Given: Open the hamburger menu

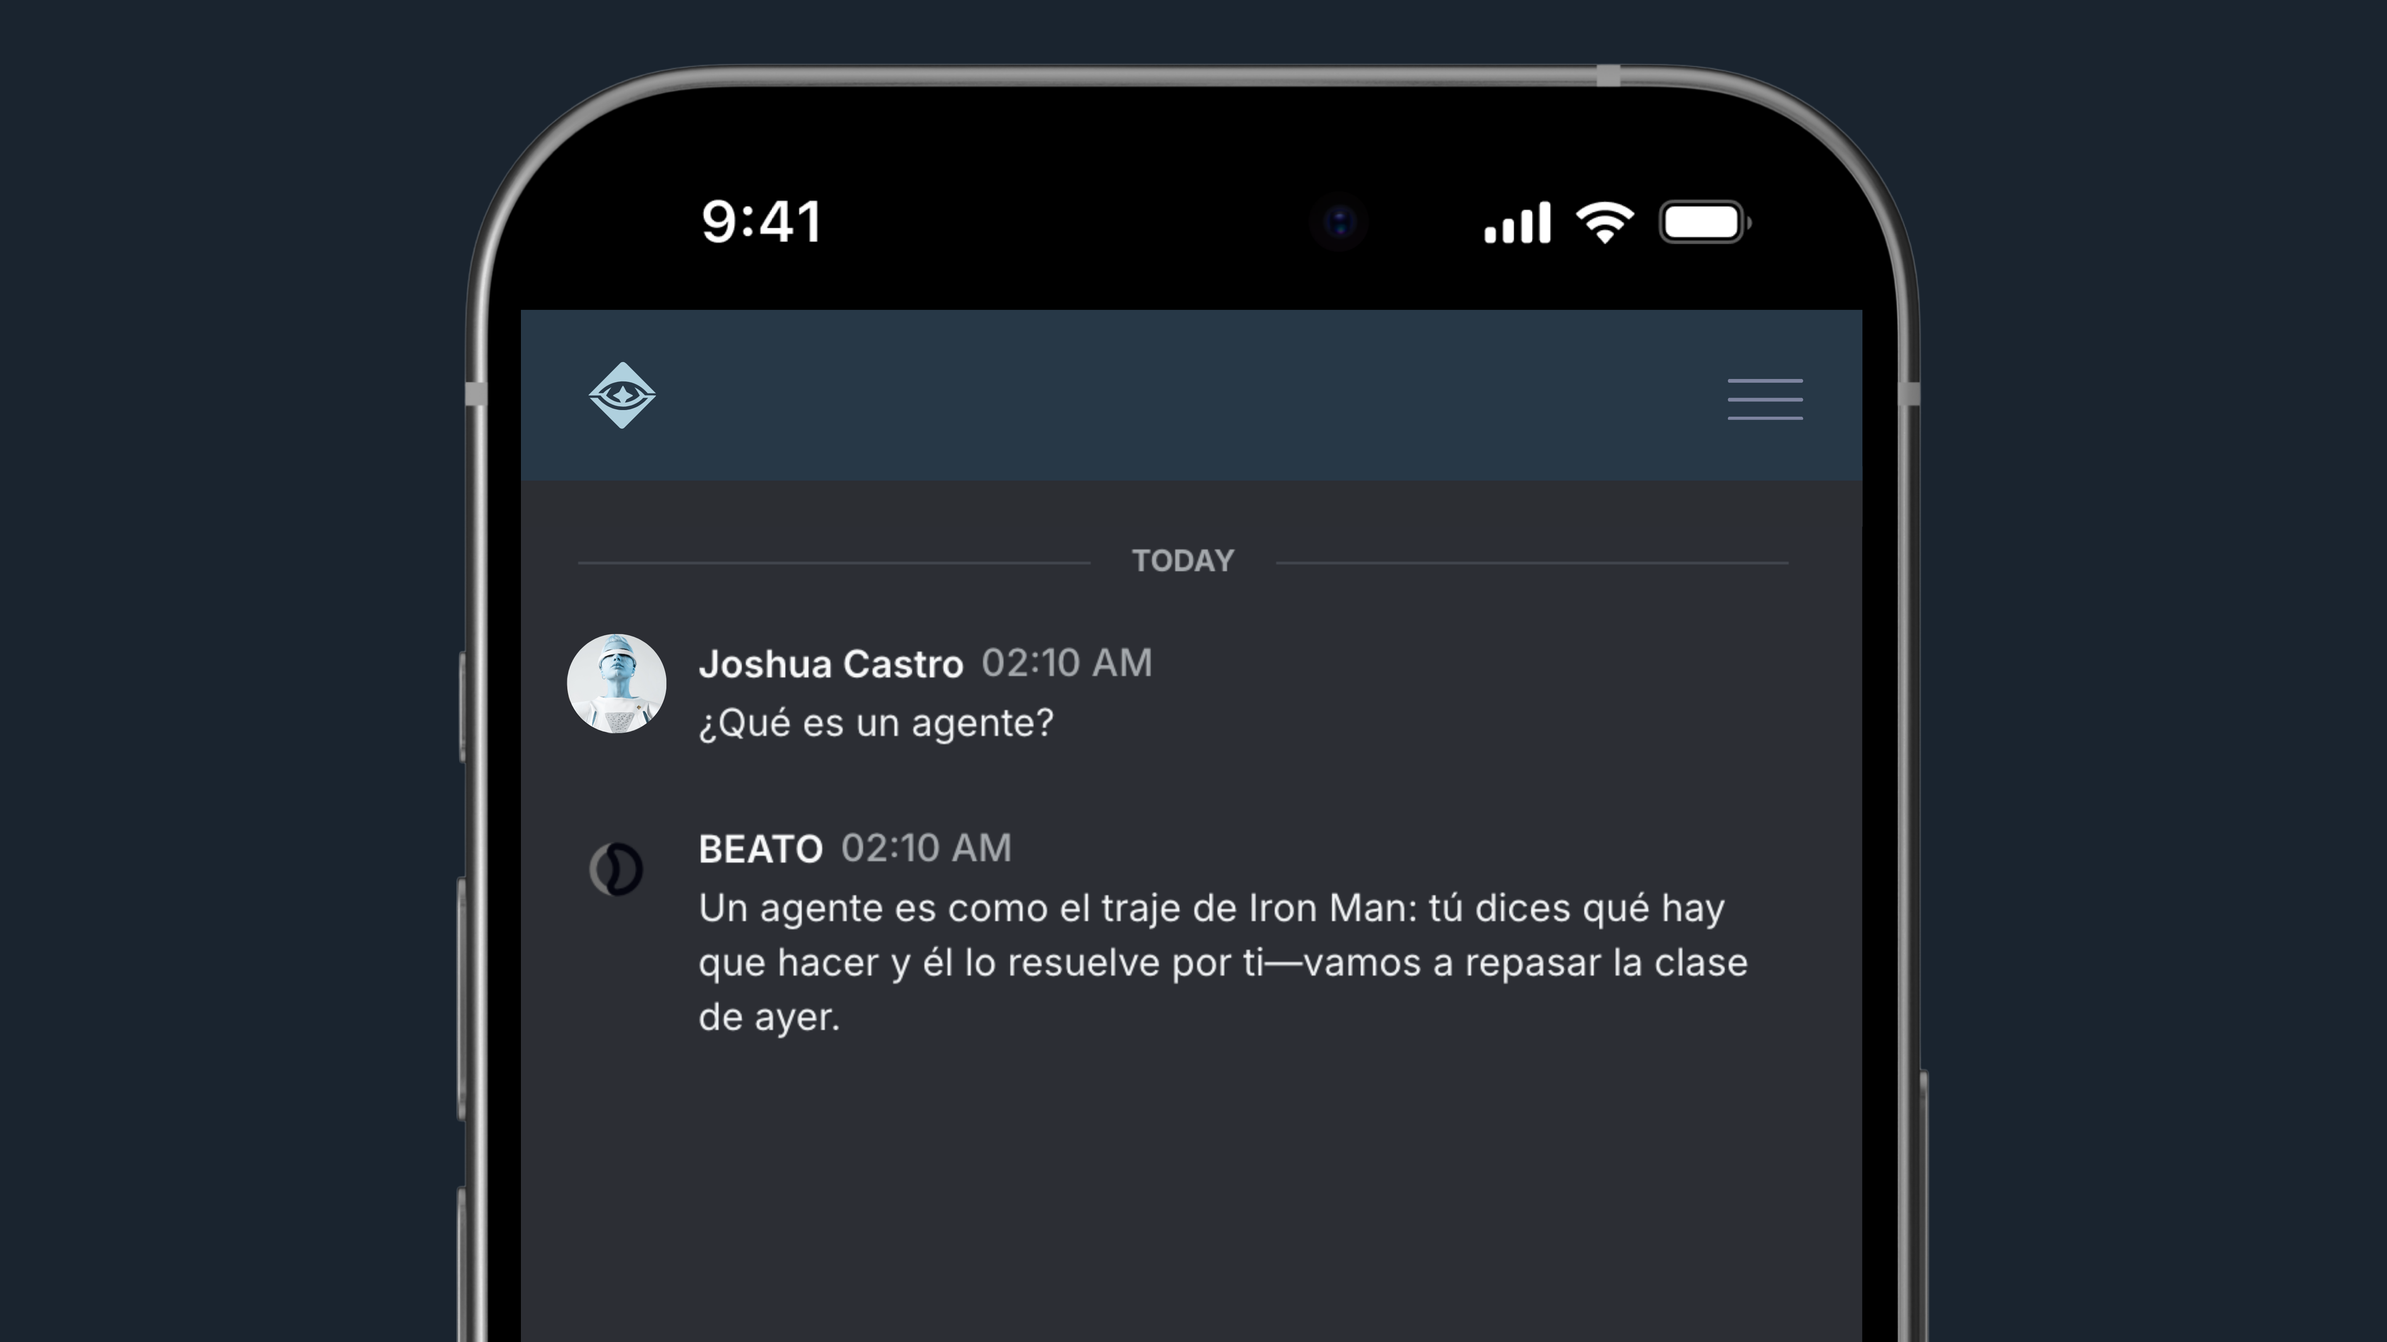Looking at the screenshot, I should 1764,399.
